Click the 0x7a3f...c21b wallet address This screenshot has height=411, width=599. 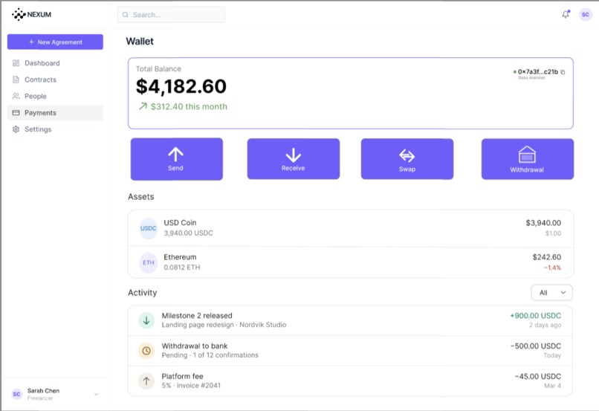click(537, 72)
